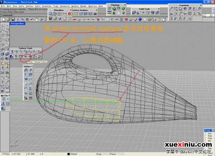Viewport: 215px width, 156px height.
Task: Open the File menu
Action: coord(3,6)
